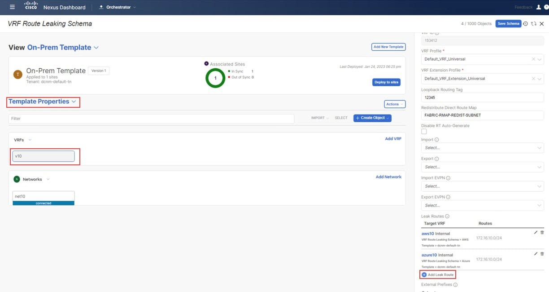Click Import EVPN info icon

pos(448,178)
